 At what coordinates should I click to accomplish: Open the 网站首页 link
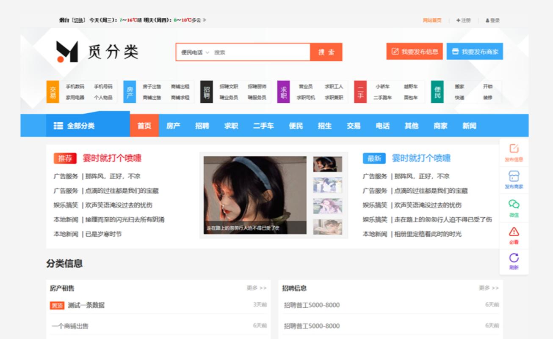[x=432, y=20]
